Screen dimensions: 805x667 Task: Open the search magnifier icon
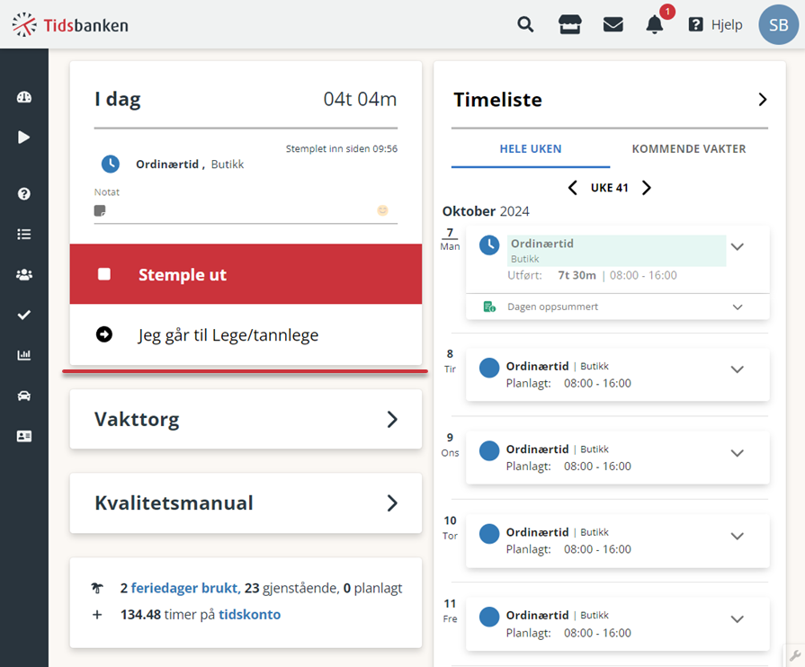525,24
